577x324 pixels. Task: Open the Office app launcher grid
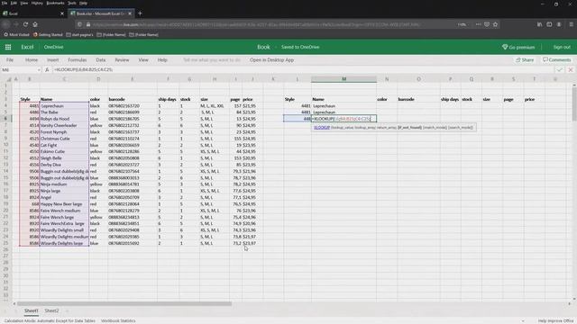8,47
